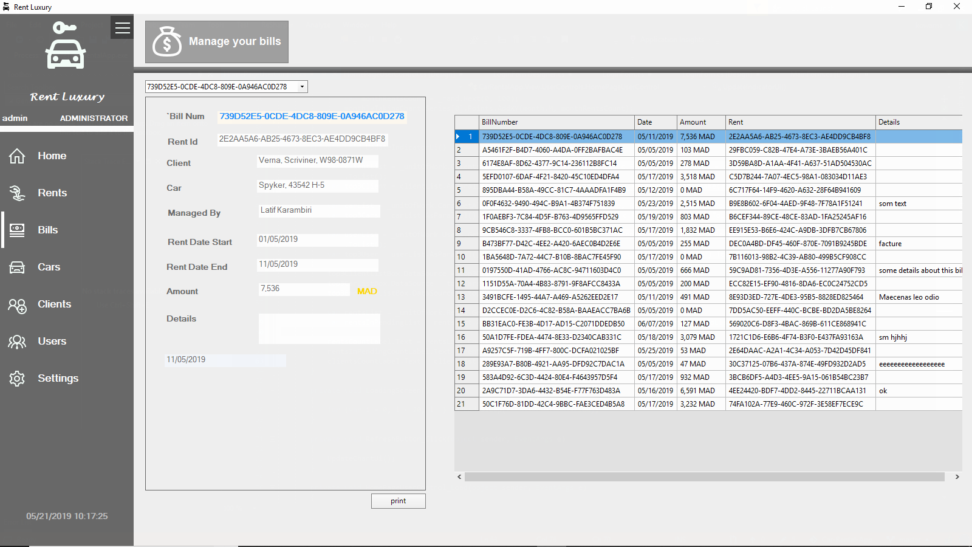Screen dimensions: 972x547
Task: Select row header number 13
Action: (467, 297)
